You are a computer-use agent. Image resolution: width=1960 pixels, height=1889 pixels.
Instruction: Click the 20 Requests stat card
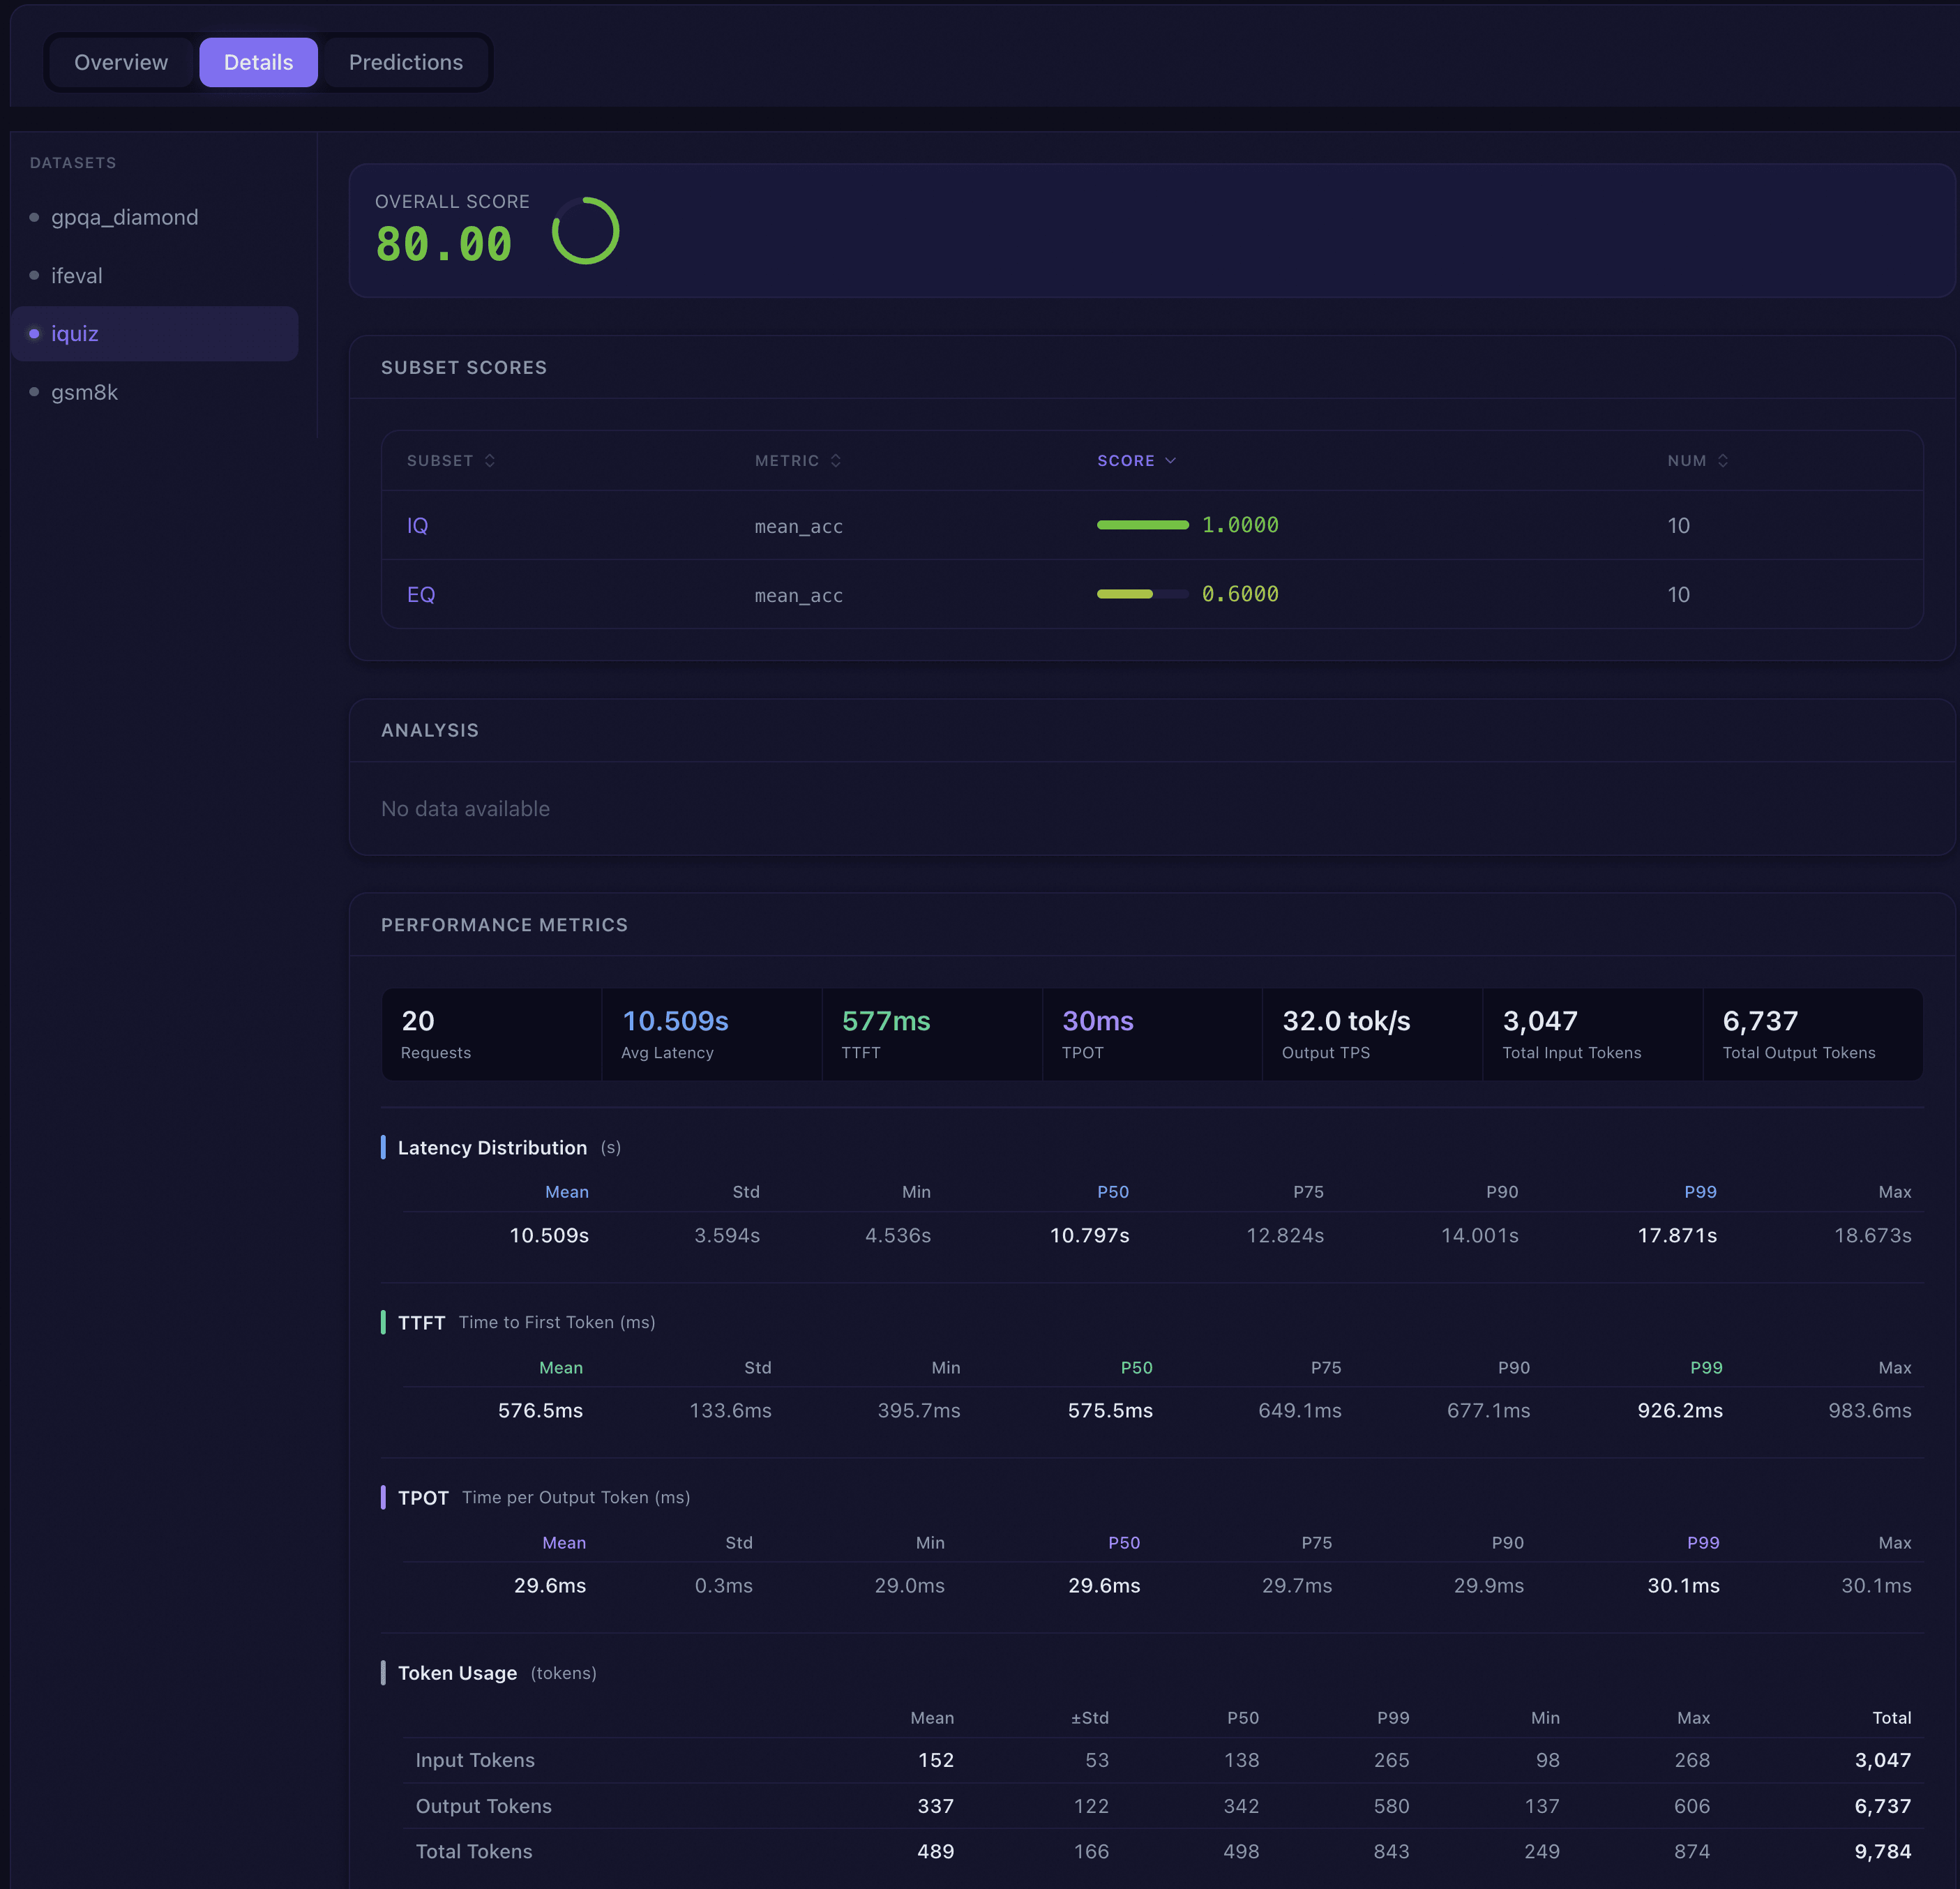click(491, 1034)
